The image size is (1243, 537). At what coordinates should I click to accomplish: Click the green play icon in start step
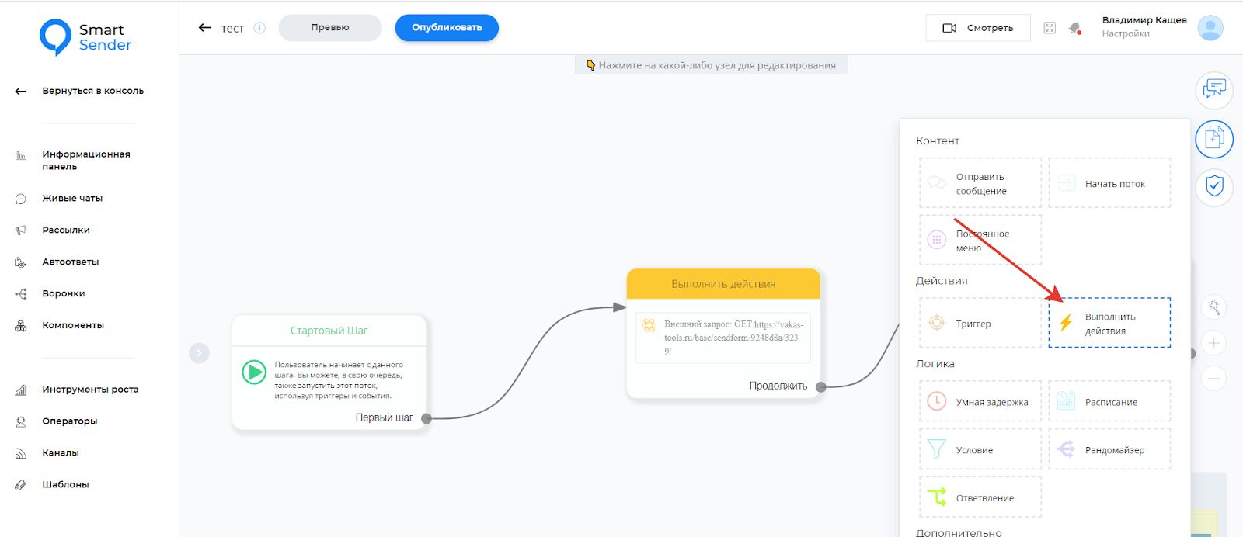click(254, 372)
